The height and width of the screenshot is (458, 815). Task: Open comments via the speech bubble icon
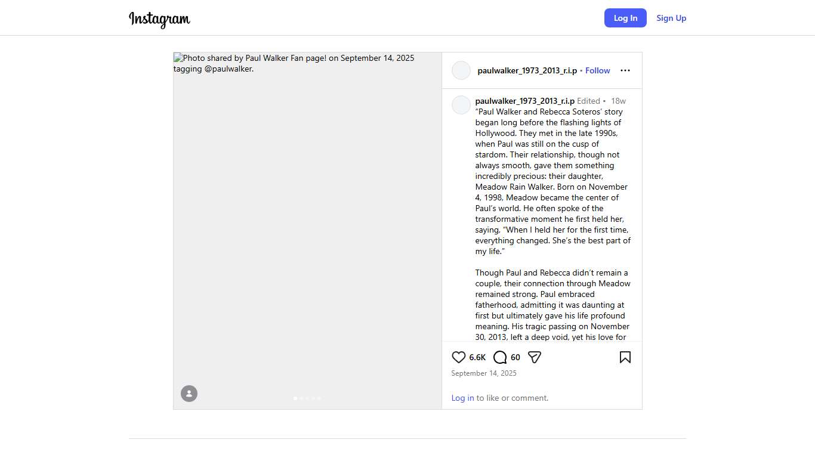click(500, 357)
